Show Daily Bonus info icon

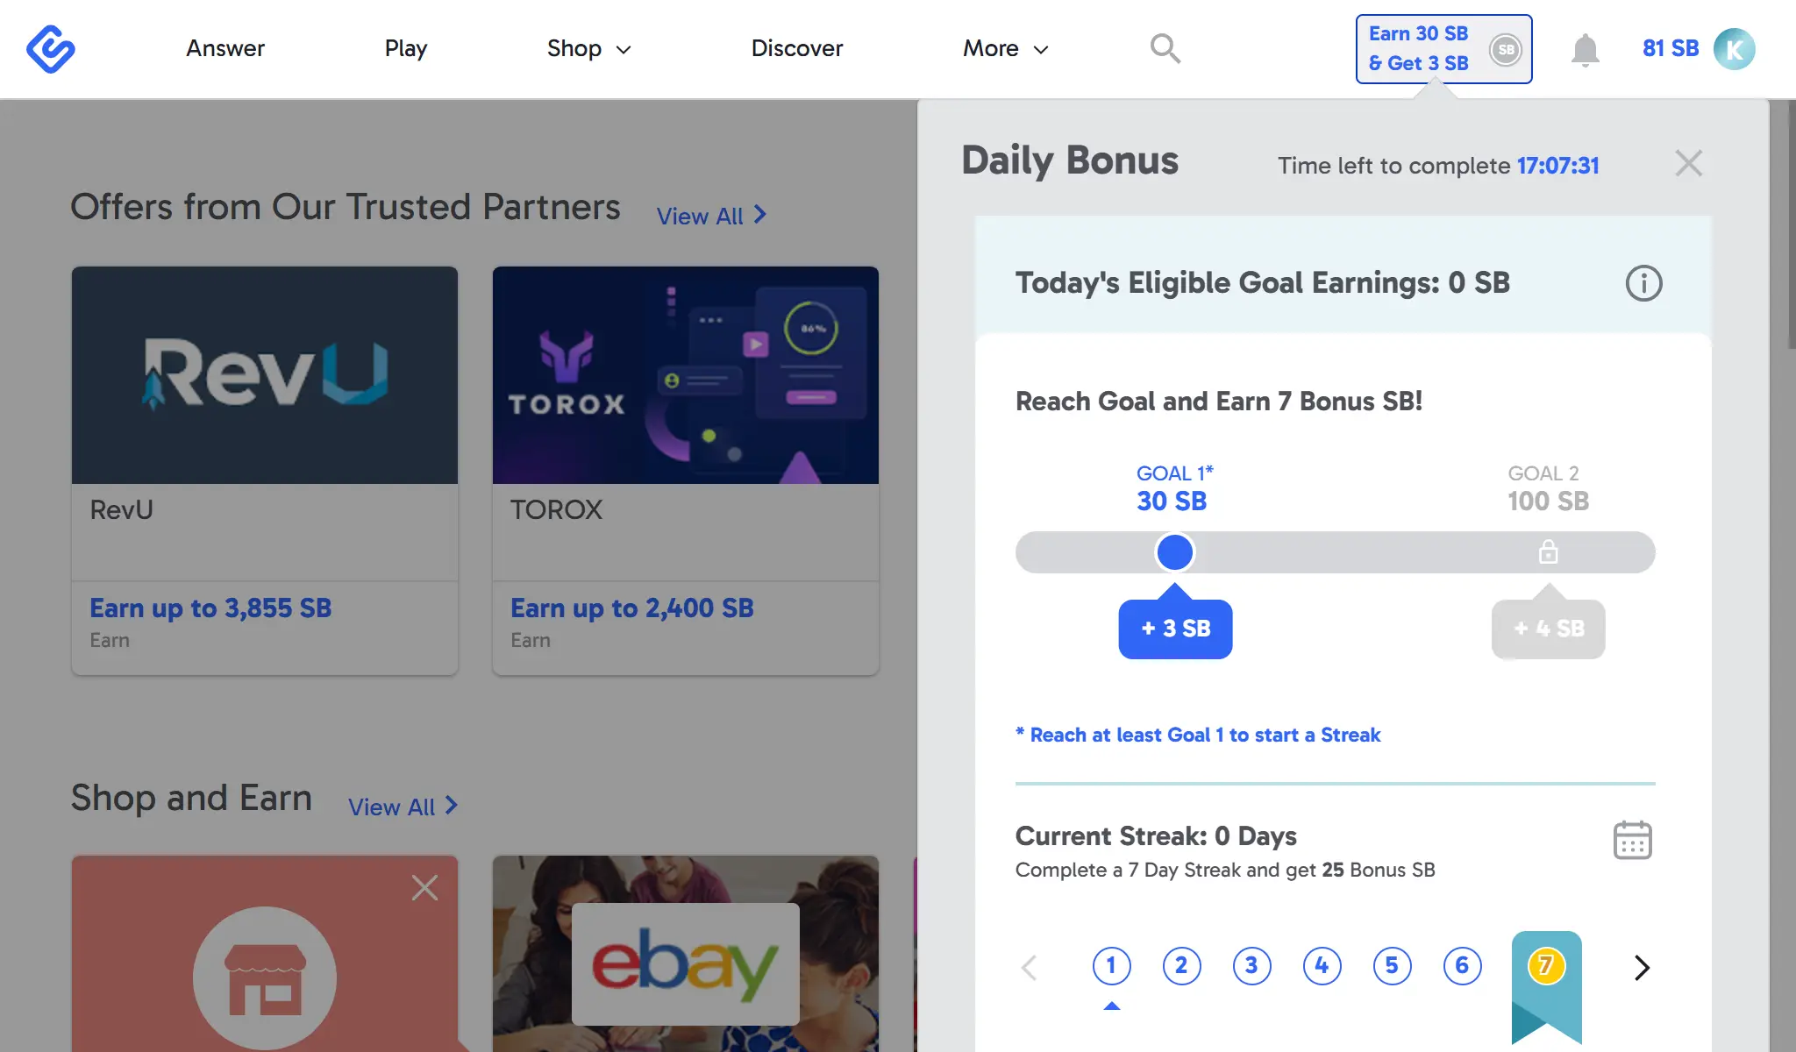[x=1643, y=283]
